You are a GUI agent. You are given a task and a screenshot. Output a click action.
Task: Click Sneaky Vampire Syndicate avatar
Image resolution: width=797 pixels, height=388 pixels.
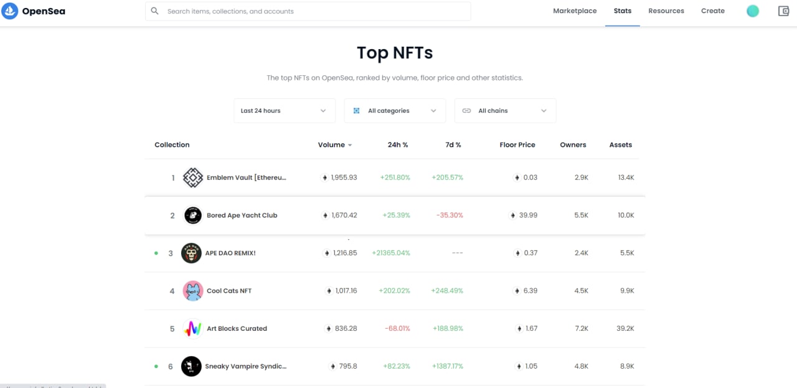pos(191,366)
